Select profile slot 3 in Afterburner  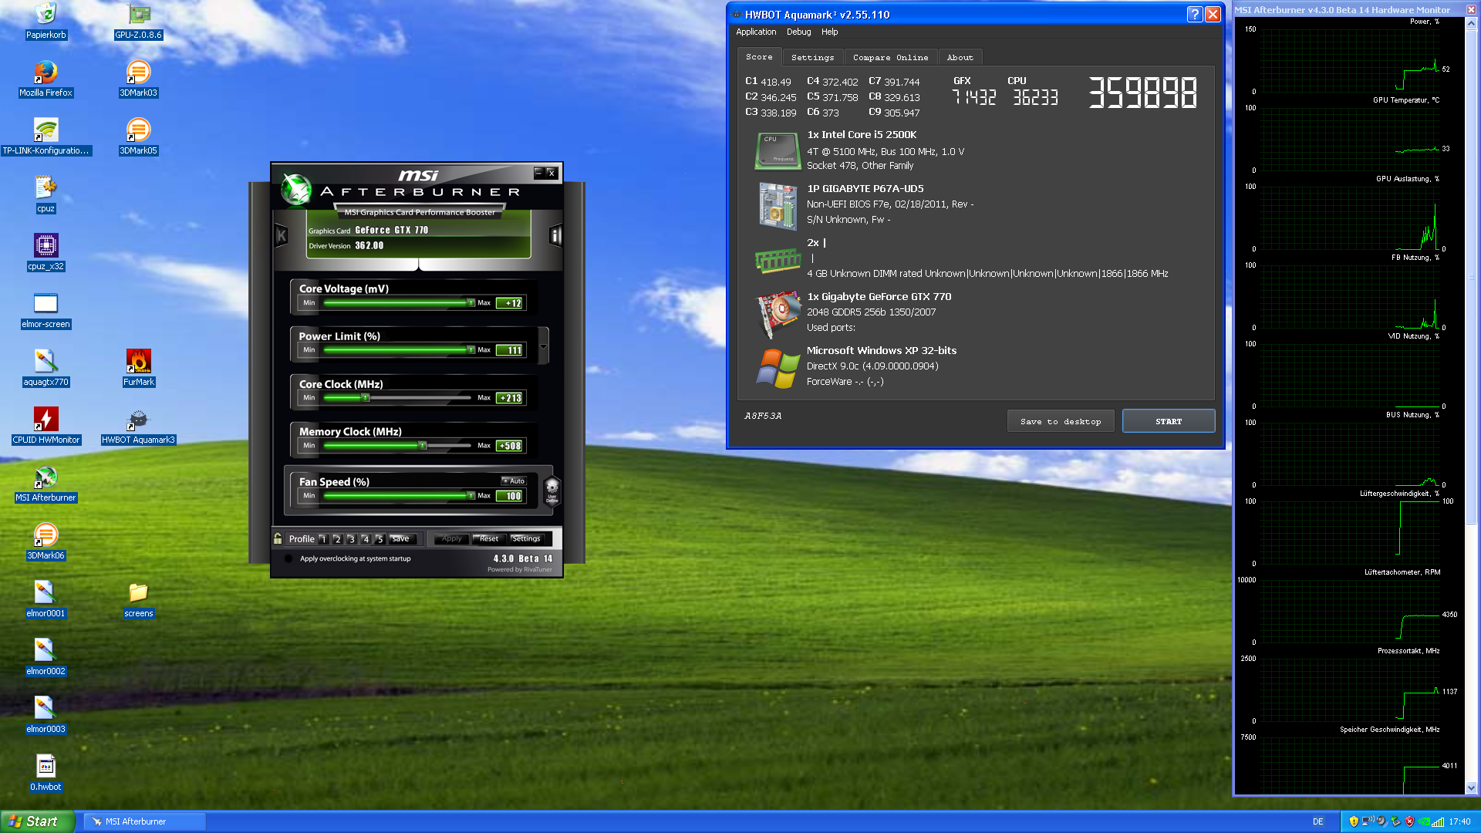pyautogui.click(x=351, y=539)
